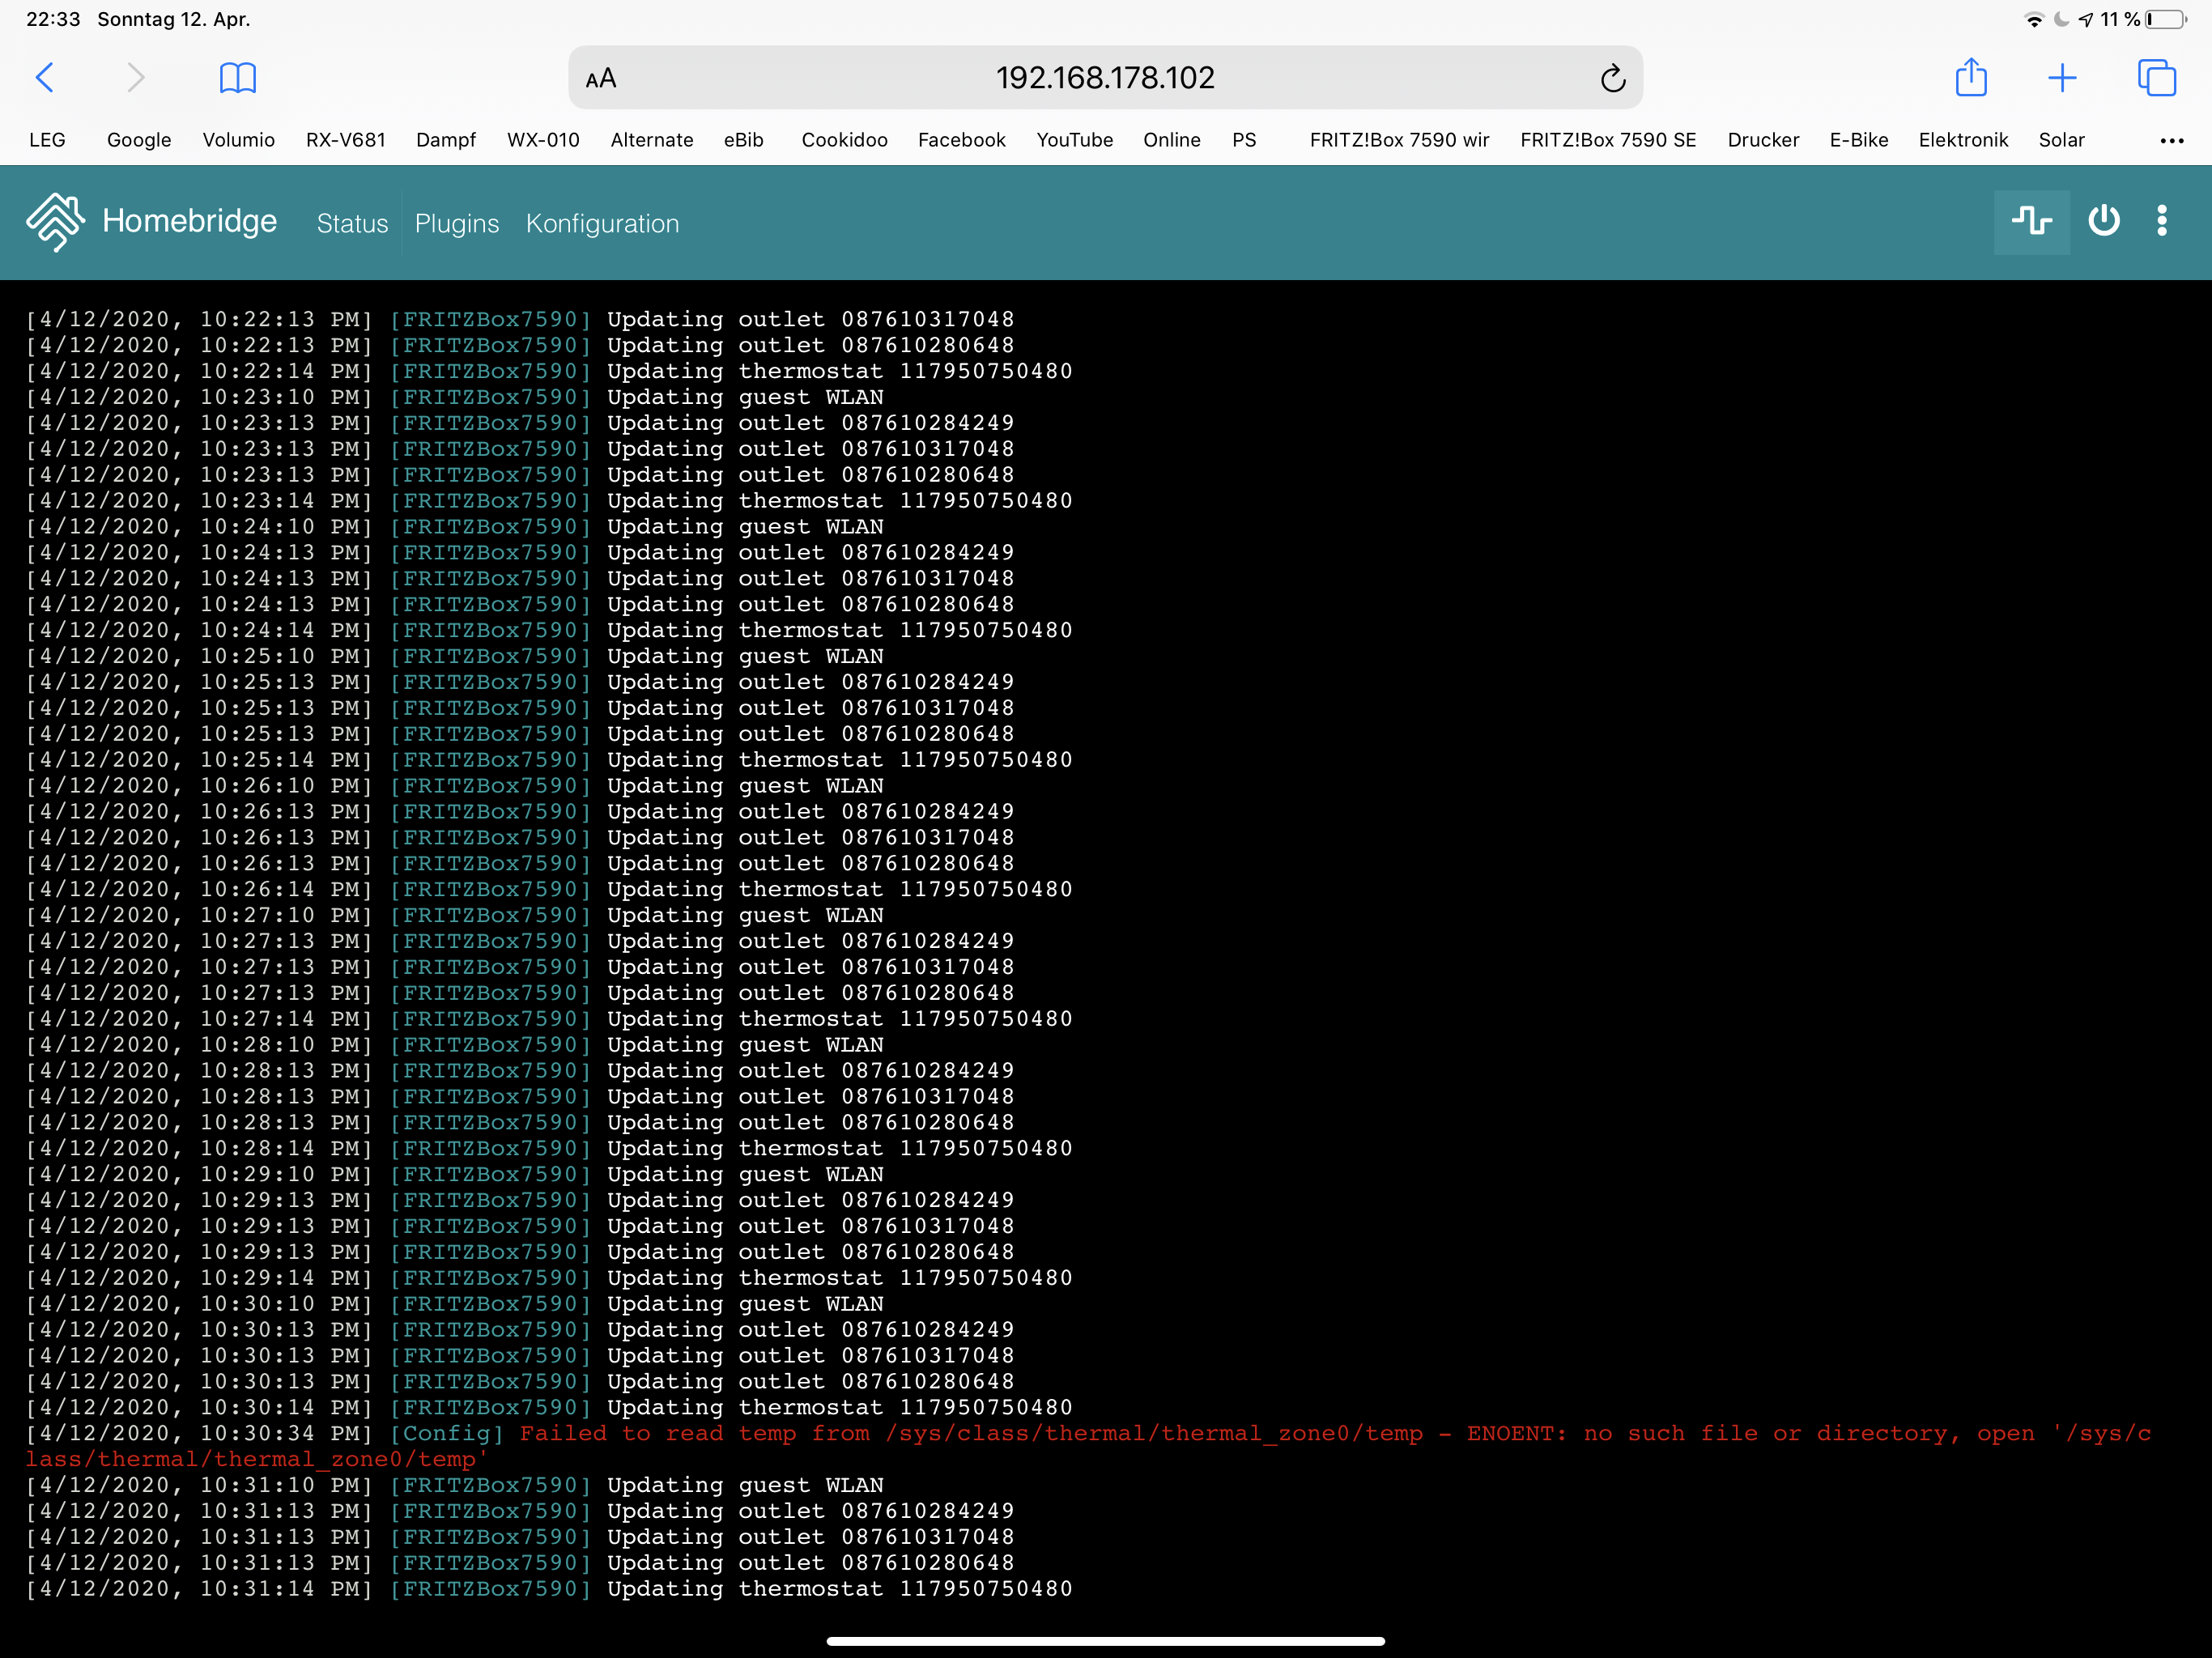Show all open tabs overview icon
Viewport: 2212px width, 1658px height.
click(x=2156, y=78)
